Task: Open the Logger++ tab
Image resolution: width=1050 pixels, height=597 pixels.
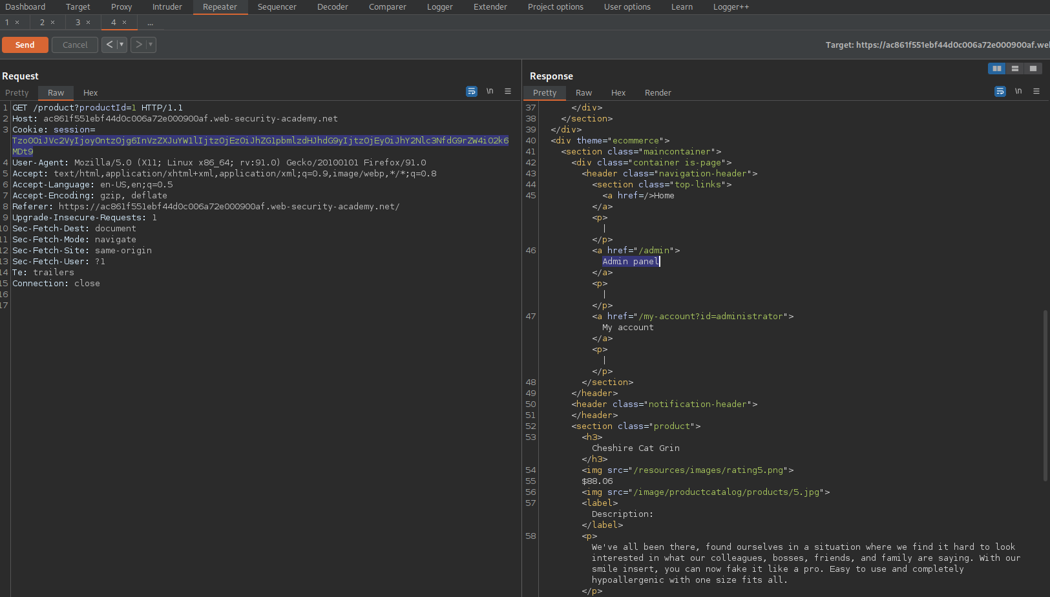Action: pyautogui.click(x=731, y=7)
